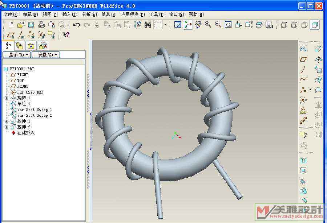The image size is (327, 223).
Task: Click the Print icon in toolbar
Action: (41, 25)
